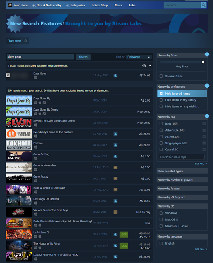Click review icon for The House of Da Vinci

pyautogui.click(x=116, y=246)
